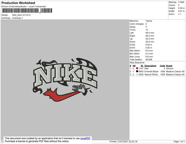Click the 'Wilcom' brand cell
Viewport: 186px width, 144px height.
click(x=170, y=69)
